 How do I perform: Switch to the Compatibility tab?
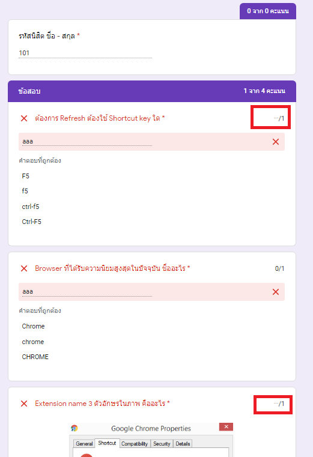(x=135, y=444)
